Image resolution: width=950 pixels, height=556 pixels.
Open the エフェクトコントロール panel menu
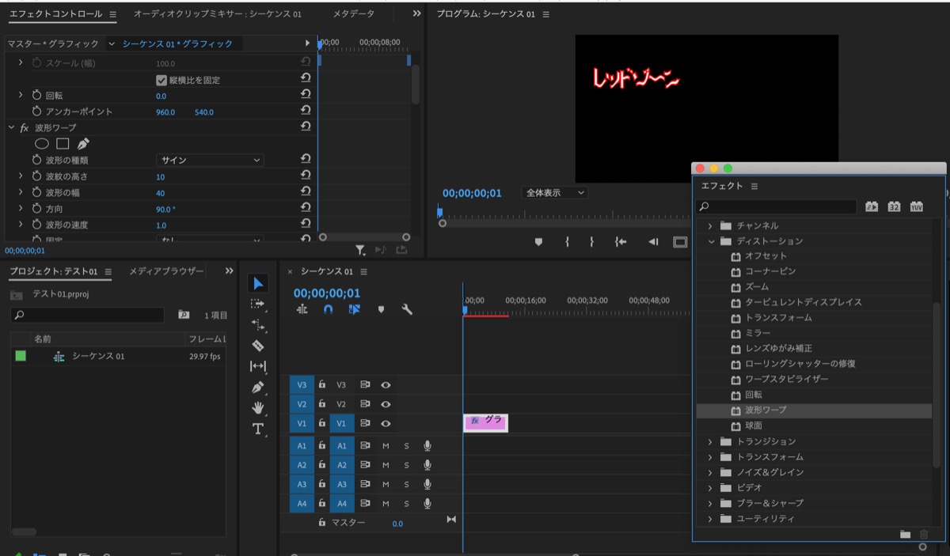(x=112, y=14)
